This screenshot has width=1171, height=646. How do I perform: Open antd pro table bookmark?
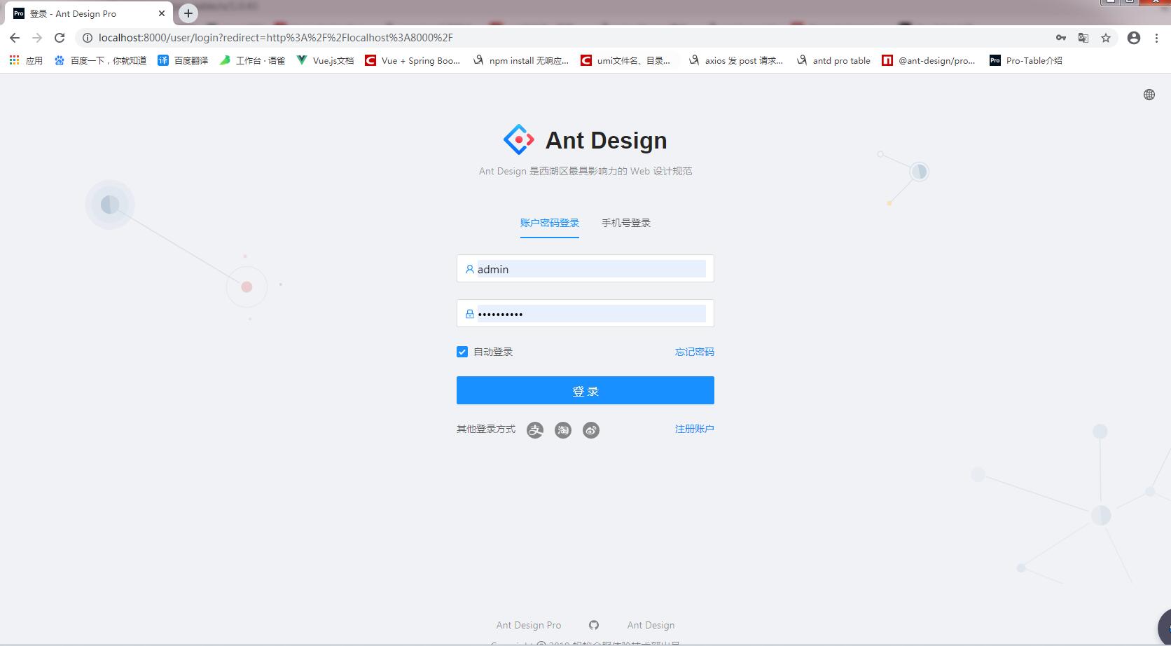833,61
